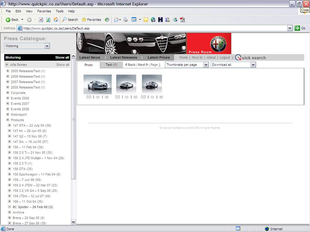Click the Print icon in toolbar

point(125,20)
